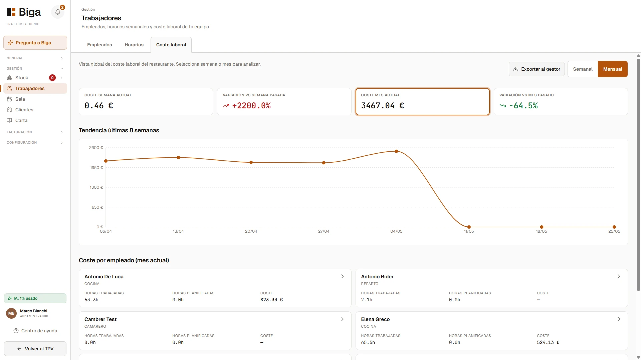
Task: Click Exportar al gestor button
Action: [x=537, y=69]
